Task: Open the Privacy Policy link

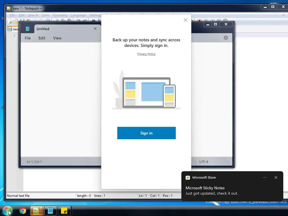Action: pos(146,54)
